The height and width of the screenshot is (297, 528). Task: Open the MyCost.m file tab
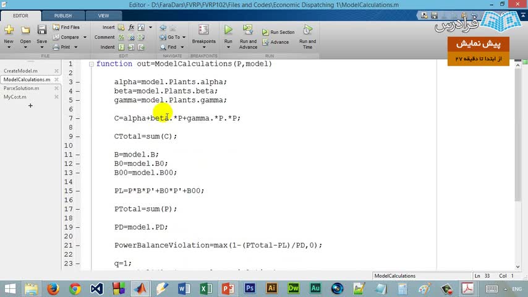pos(15,97)
